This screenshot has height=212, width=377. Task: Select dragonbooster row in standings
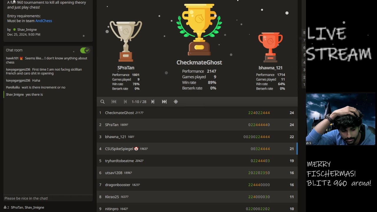(x=197, y=185)
